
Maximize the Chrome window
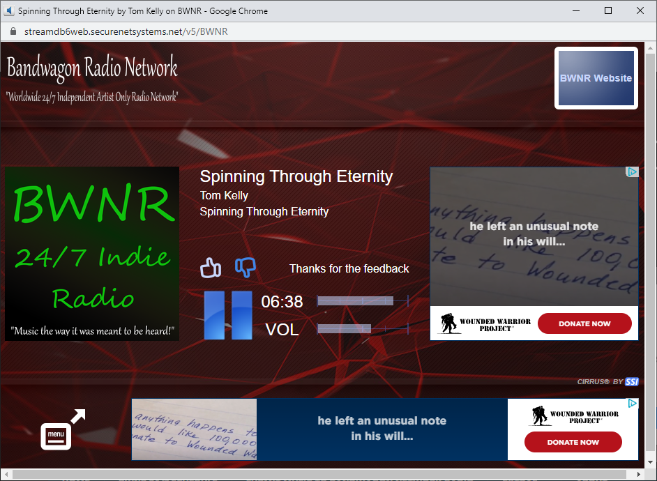[608, 10]
